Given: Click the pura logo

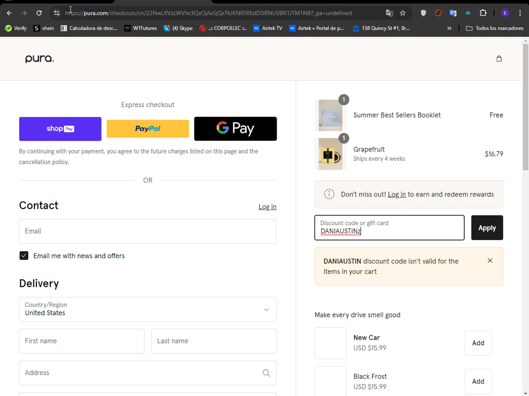Looking at the screenshot, I should tap(39, 59).
